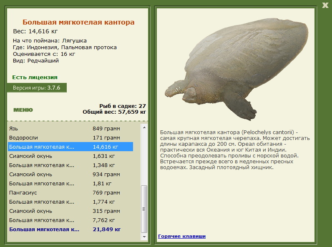Open the Горячие клавиши link
Screen dimensions: 332x247
tap(182, 236)
